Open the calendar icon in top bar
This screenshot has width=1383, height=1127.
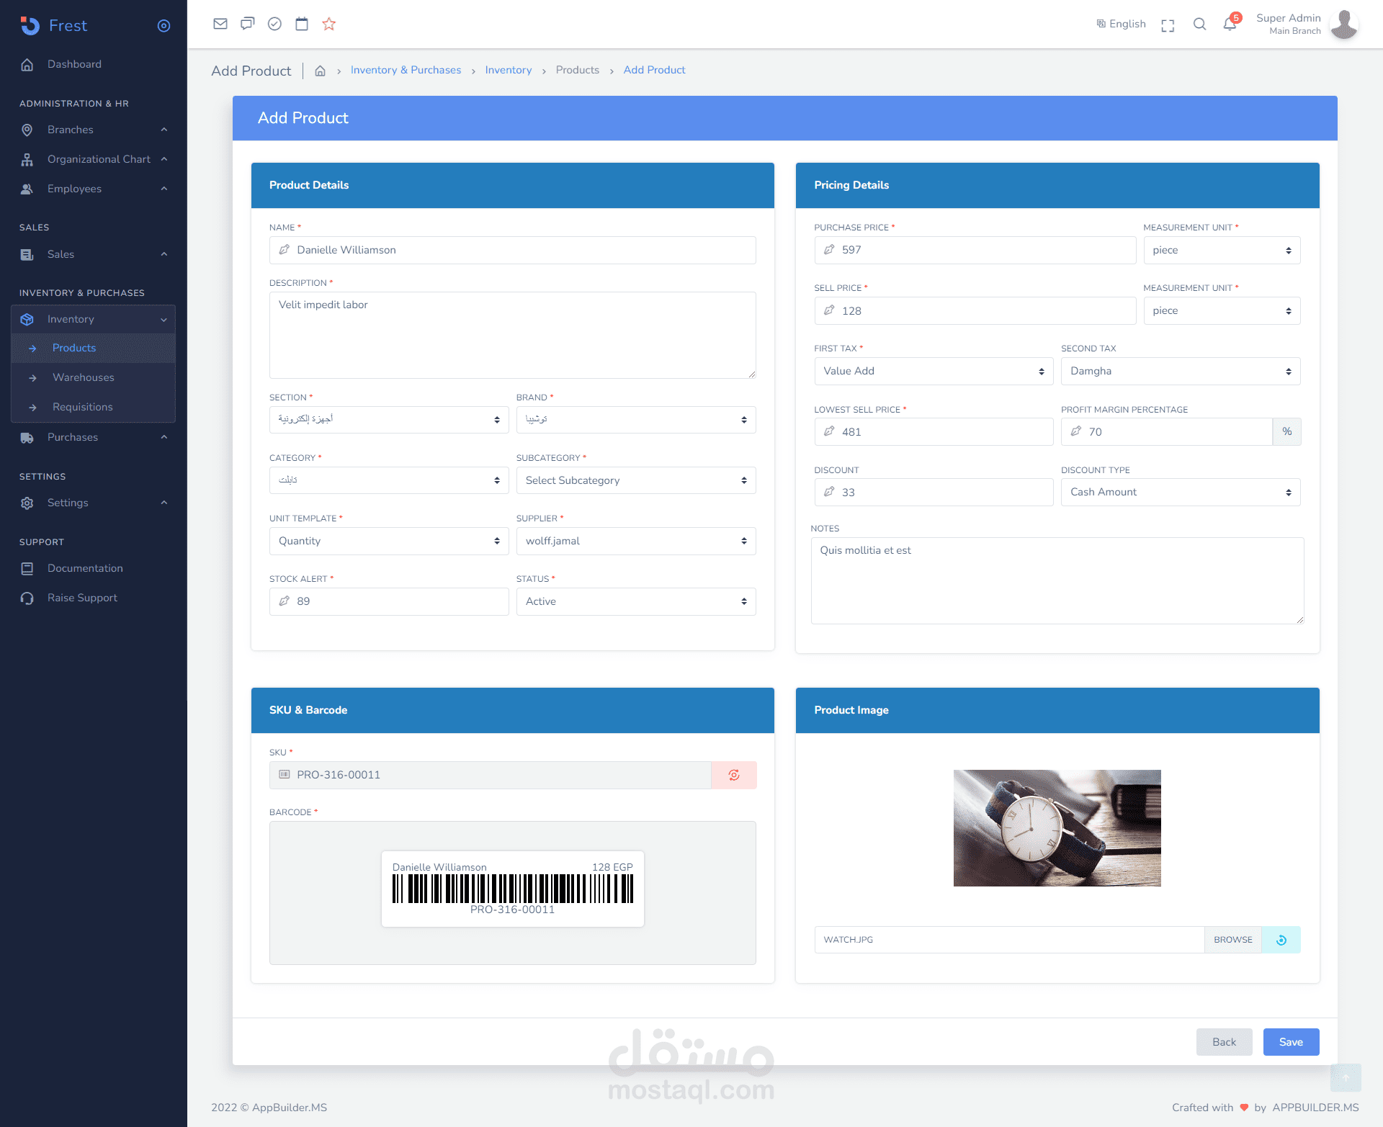(x=302, y=24)
